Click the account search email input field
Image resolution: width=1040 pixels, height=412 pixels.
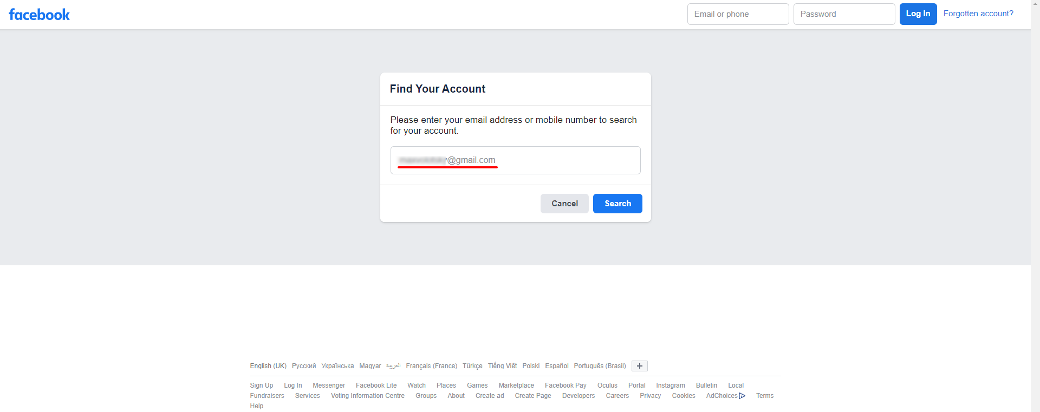[516, 160]
